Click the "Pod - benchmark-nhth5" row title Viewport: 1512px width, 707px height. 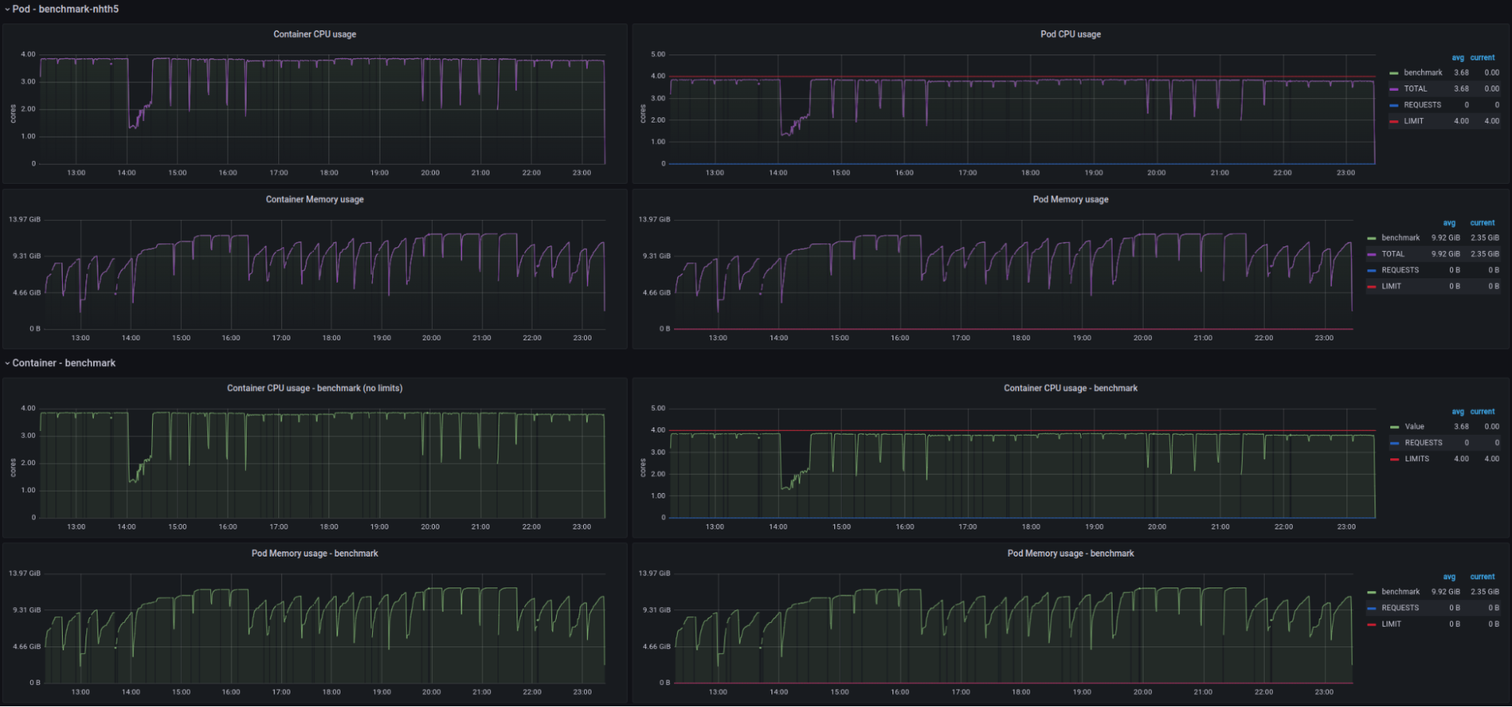65,9
